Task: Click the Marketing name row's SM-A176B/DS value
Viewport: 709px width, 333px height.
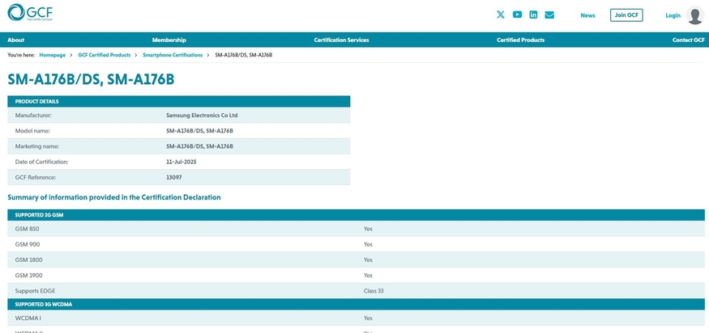Action: tap(200, 146)
